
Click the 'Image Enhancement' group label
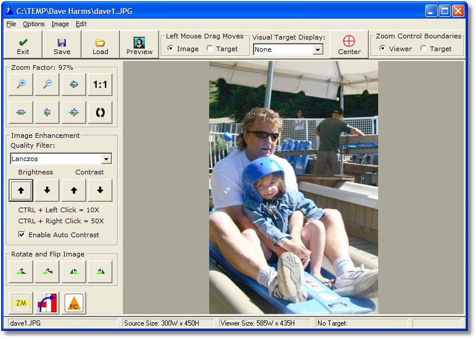point(45,135)
